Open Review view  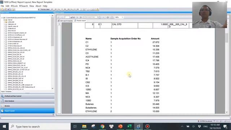click(27, 106)
